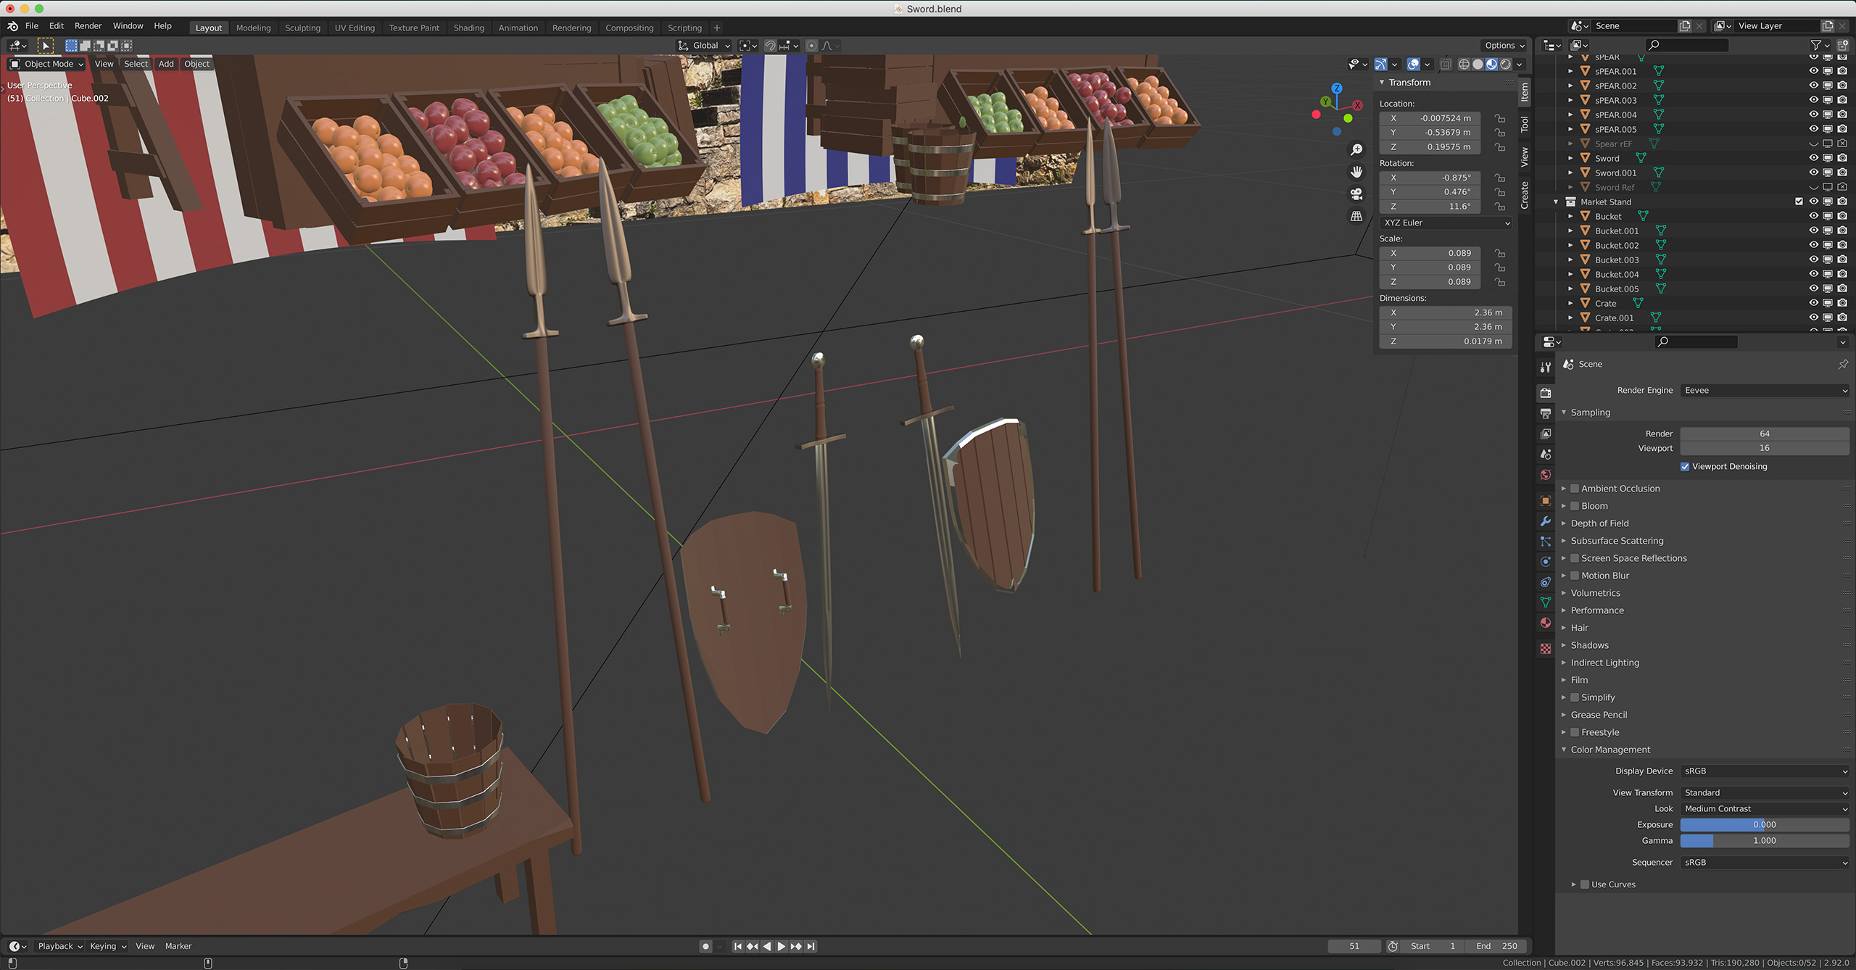1856x970 pixels.
Task: Open the View Transform Standard dropdown
Action: [1765, 793]
